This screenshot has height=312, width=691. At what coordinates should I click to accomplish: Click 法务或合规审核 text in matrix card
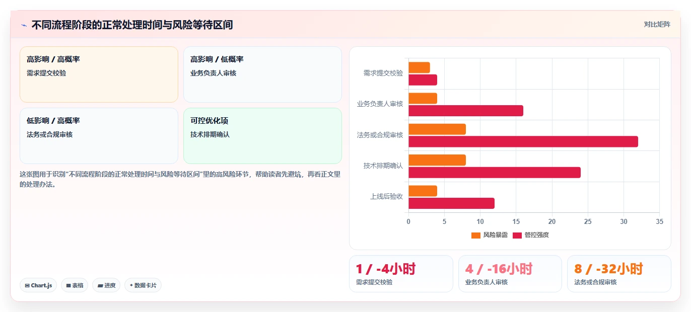point(50,134)
